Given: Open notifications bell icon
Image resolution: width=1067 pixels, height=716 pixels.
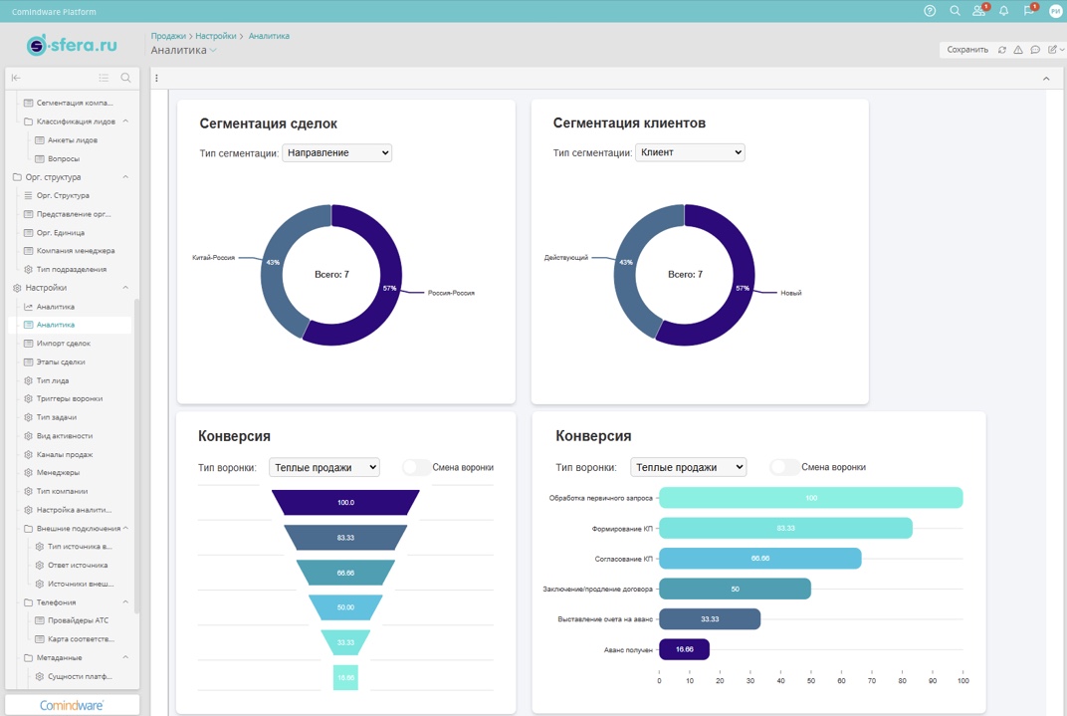Looking at the screenshot, I should click(1003, 11).
